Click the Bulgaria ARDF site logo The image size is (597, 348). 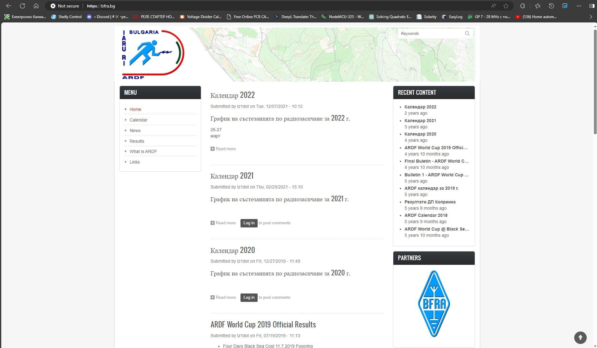coord(153,55)
